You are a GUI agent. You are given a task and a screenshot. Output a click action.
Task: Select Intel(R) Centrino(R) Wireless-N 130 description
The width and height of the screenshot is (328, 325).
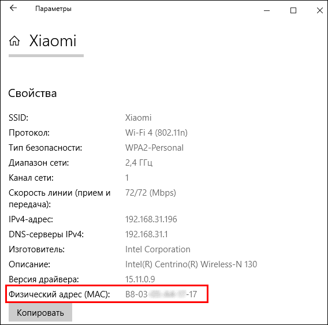point(191,264)
